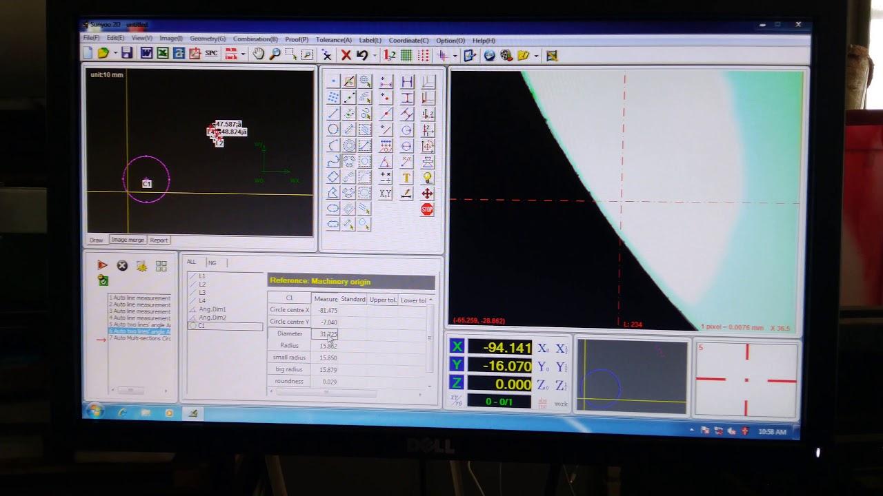Image resolution: width=883 pixels, height=496 pixels.
Task: Select the circle measurement tool
Action: coord(333,129)
